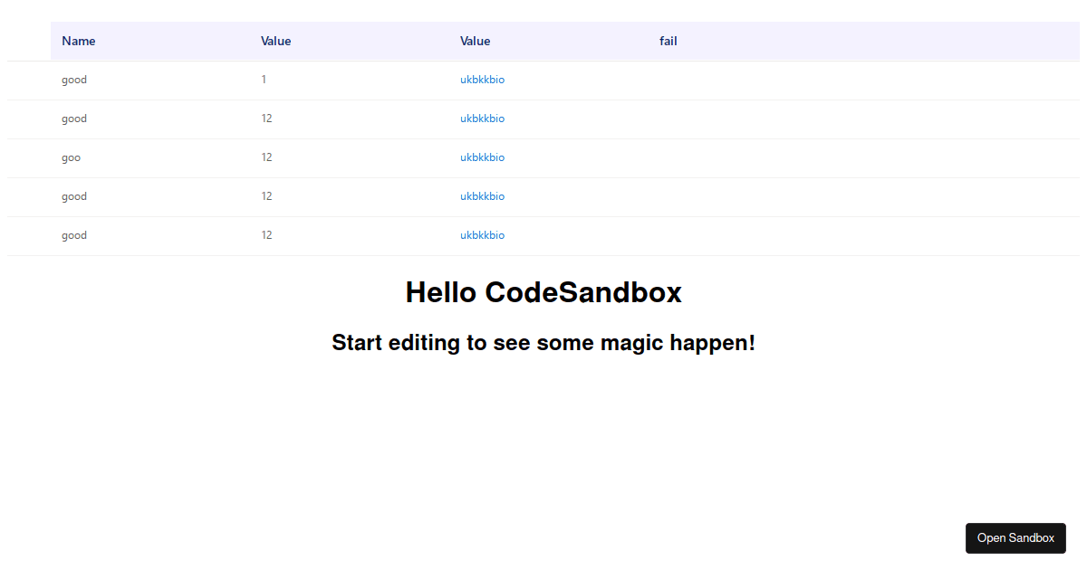Click the Open Sandbox button
Viewport: 1087px width, 570px height.
point(1015,538)
